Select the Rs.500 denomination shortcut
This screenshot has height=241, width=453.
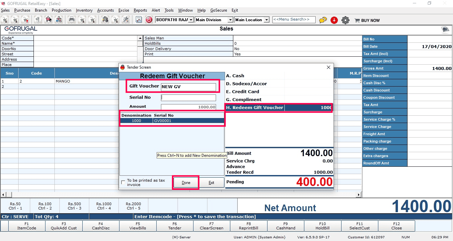pos(74,206)
